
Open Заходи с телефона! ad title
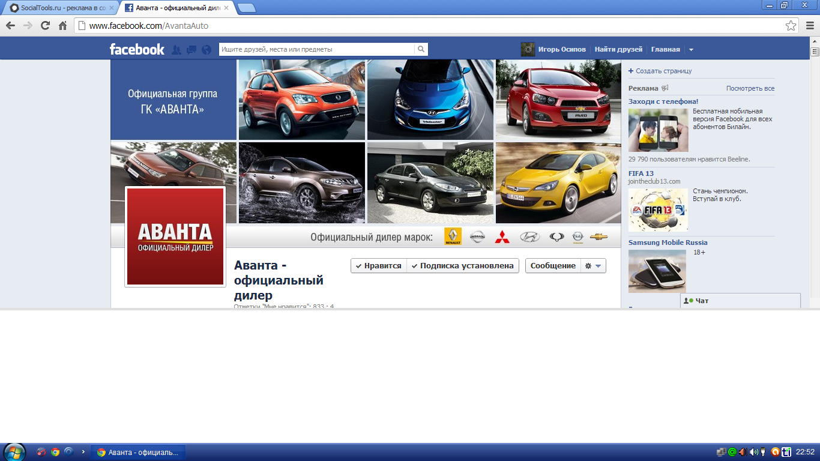pos(663,101)
